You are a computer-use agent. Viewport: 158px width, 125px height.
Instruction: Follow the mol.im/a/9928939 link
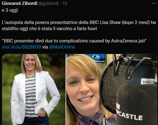click(x=22, y=47)
